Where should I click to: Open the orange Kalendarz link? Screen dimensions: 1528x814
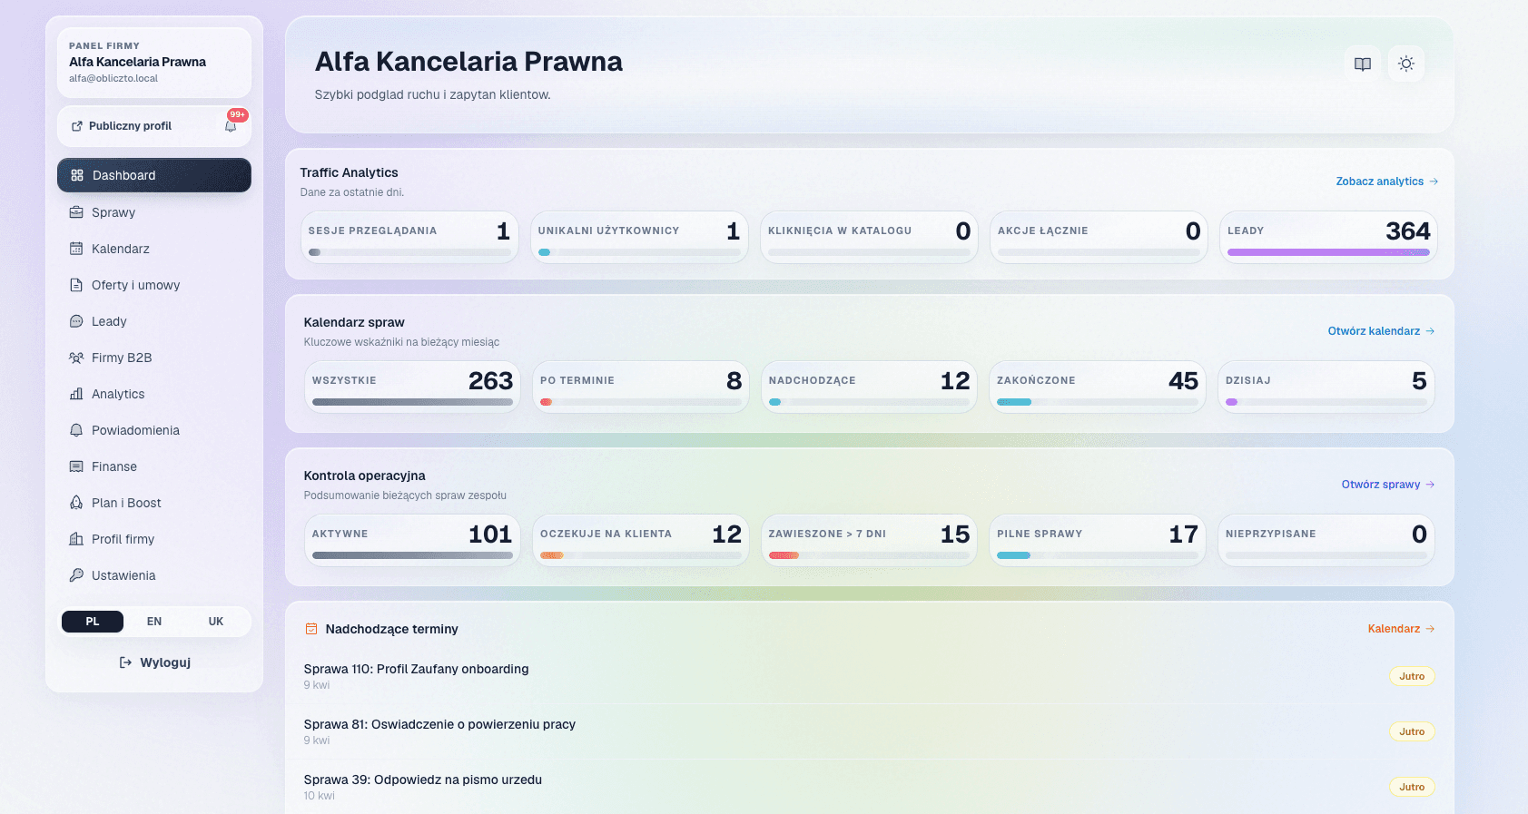[1401, 629]
